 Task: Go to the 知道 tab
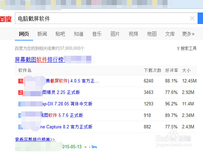[x=78, y=34]
